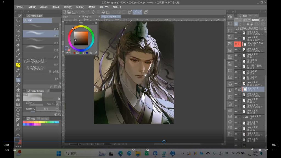This screenshot has height=158, width=281.
Task: Open the 混合模式 blend mode dropdown
Action: coord(47,109)
